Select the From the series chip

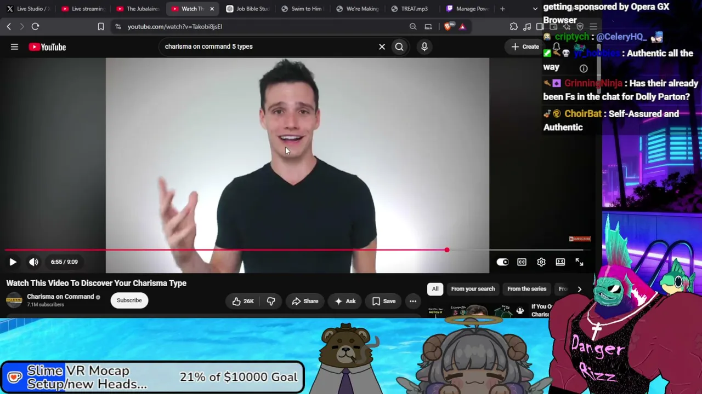pyautogui.click(x=527, y=289)
